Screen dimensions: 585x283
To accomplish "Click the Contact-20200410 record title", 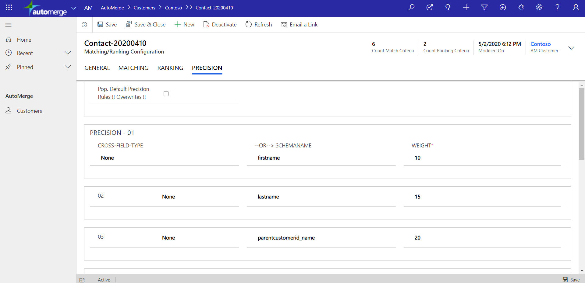I will (115, 43).
